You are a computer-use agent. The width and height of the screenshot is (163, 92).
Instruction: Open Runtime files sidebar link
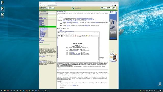coord(43,34)
